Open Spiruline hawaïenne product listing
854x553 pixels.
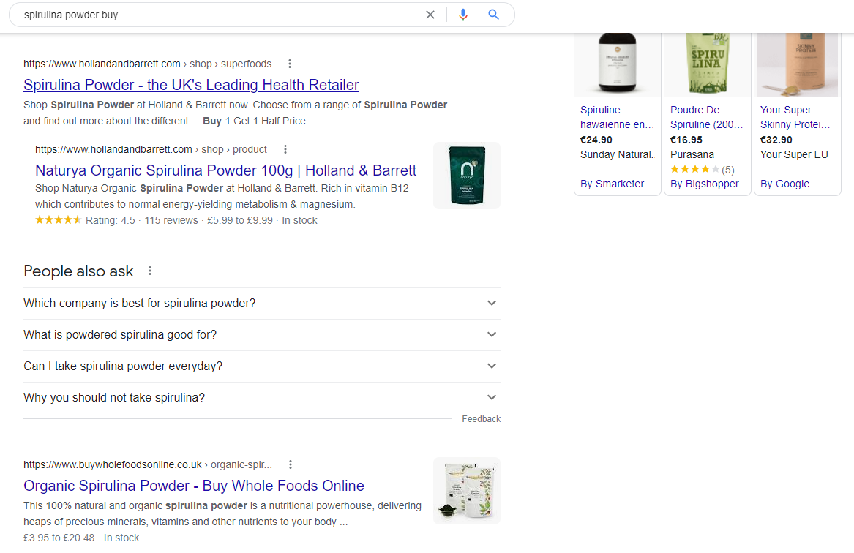pos(617,117)
